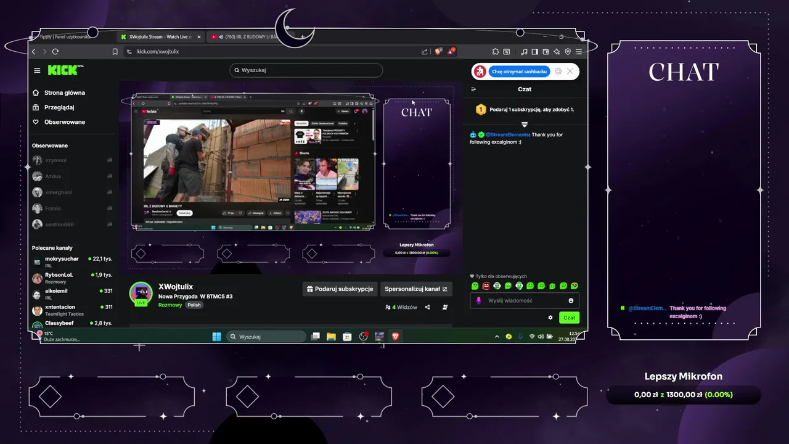Click the Wyszukaj search field on Kick

coord(306,70)
